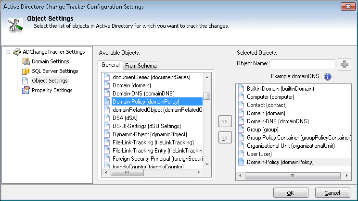Select Builtin-Domain (builtinDomain) in Selected Objects
The height and width of the screenshot is (201, 358).
coord(281,89)
